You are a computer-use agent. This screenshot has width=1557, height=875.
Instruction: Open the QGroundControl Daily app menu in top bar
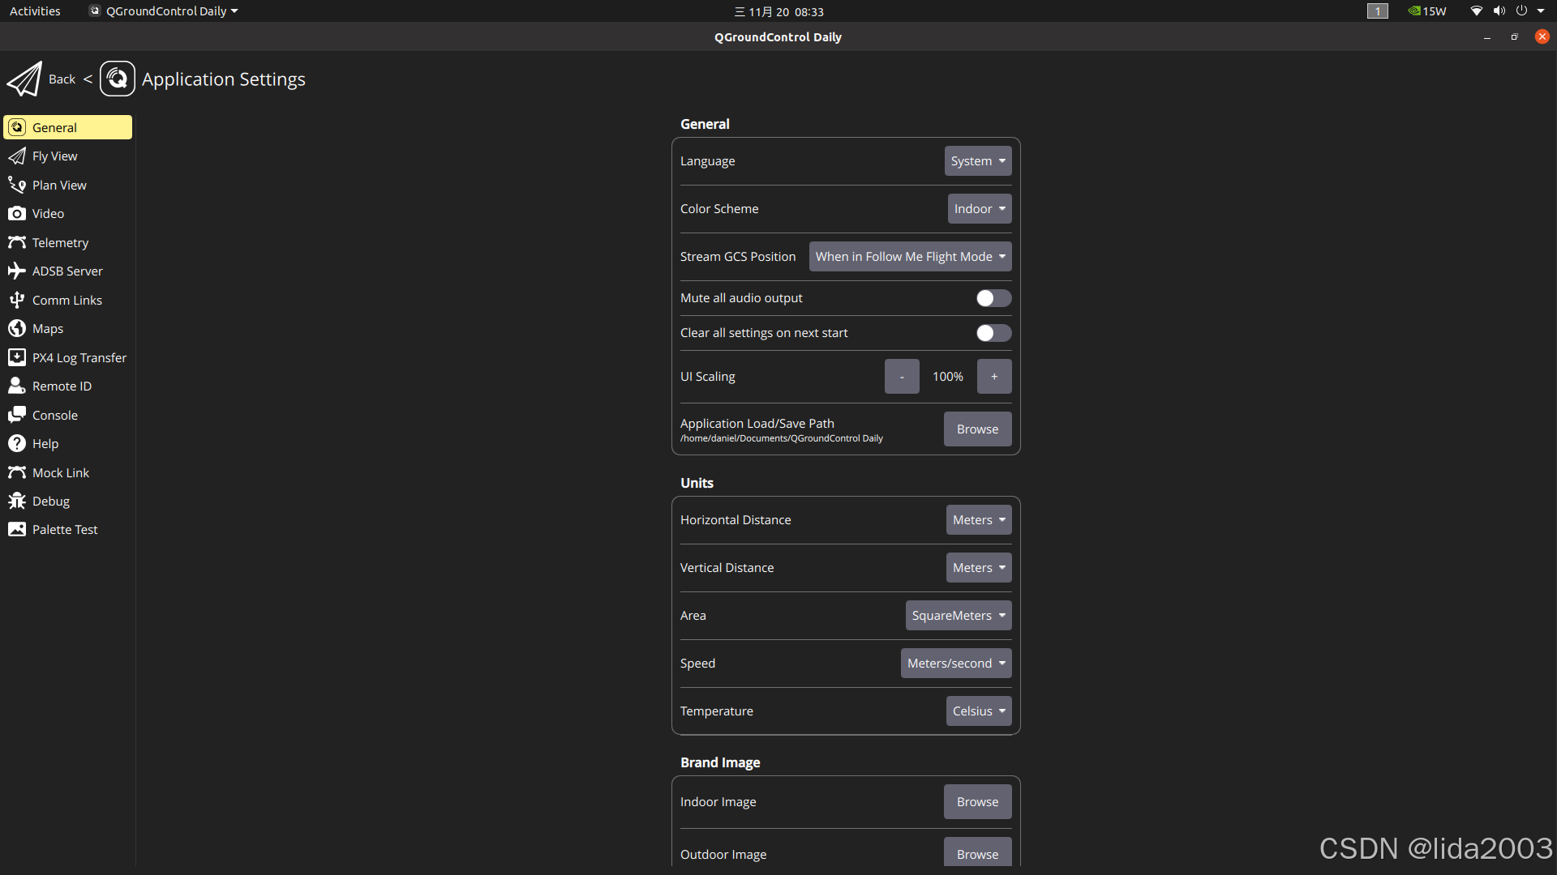(164, 11)
